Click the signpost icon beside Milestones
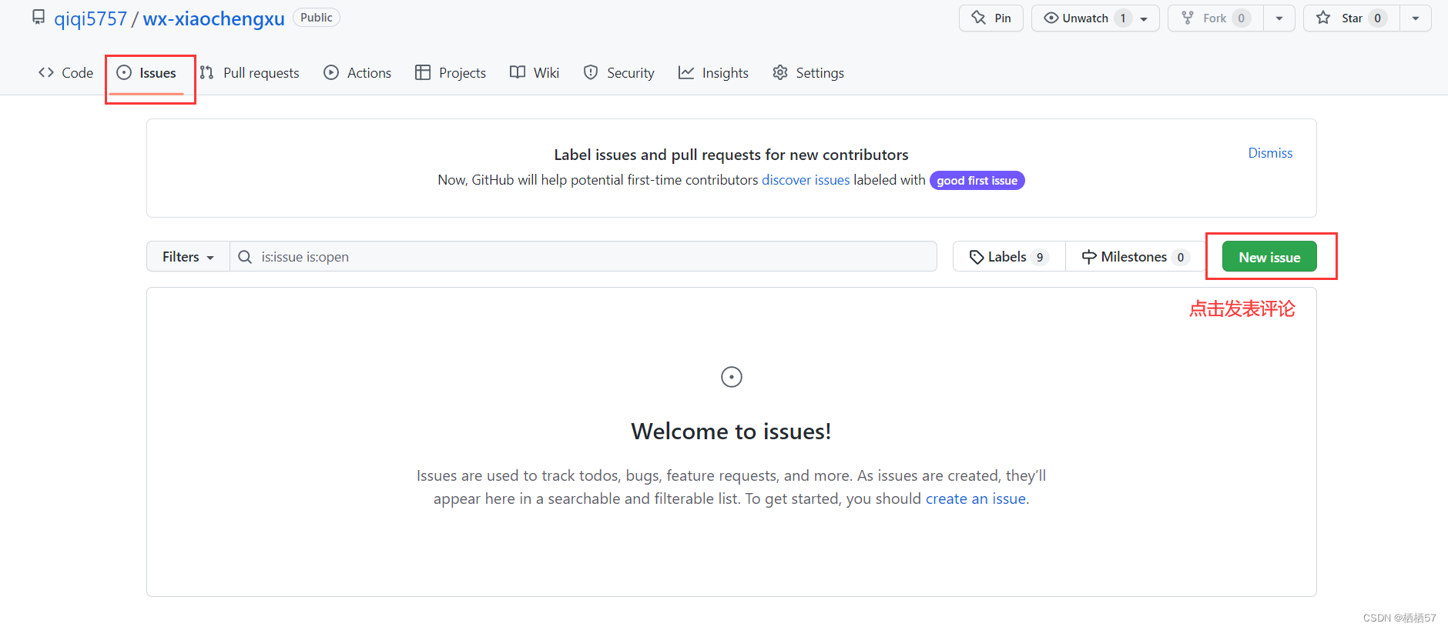The height and width of the screenshot is (630, 1448). coord(1089,257)
